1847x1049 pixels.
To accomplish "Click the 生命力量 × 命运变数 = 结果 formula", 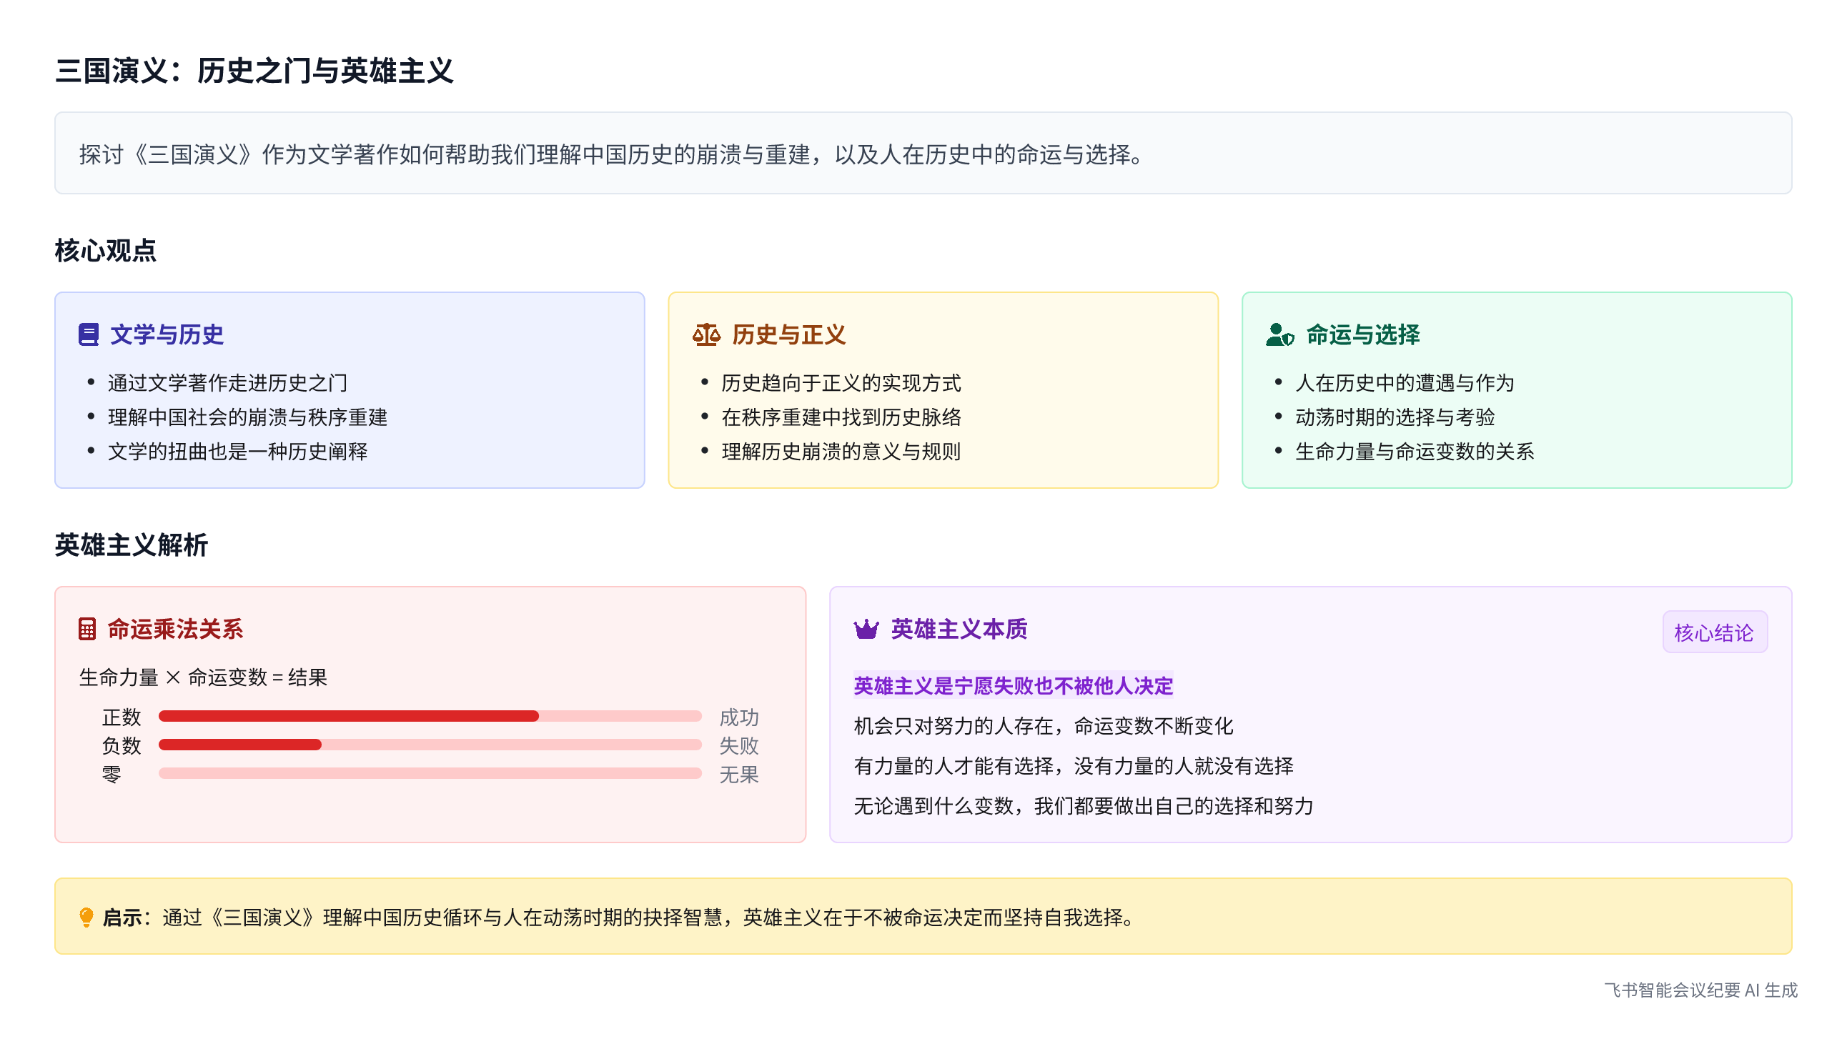I will 202,677.
